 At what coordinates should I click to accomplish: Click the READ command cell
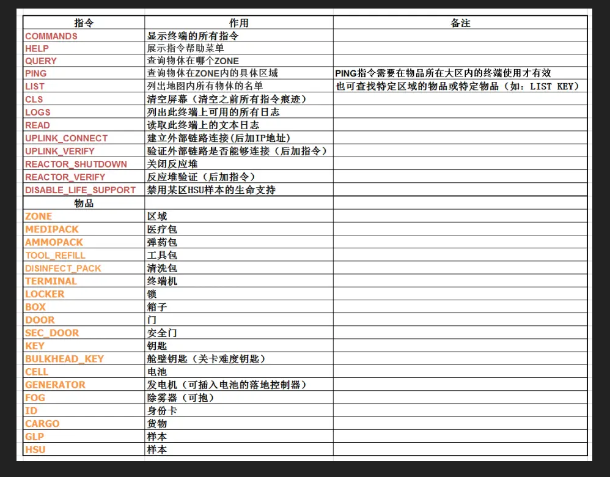point(84,125)
